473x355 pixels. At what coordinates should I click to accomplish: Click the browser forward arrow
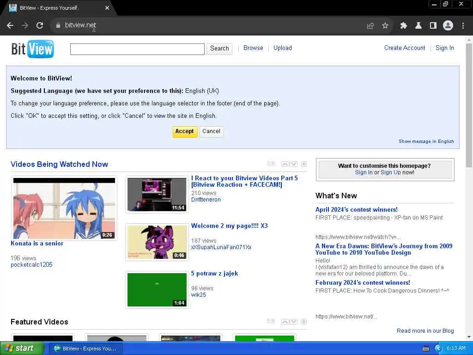[x=25, y=26]
